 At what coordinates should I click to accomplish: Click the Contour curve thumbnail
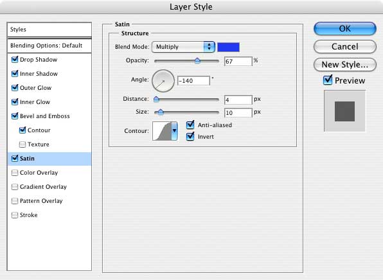tap(162, 131)
